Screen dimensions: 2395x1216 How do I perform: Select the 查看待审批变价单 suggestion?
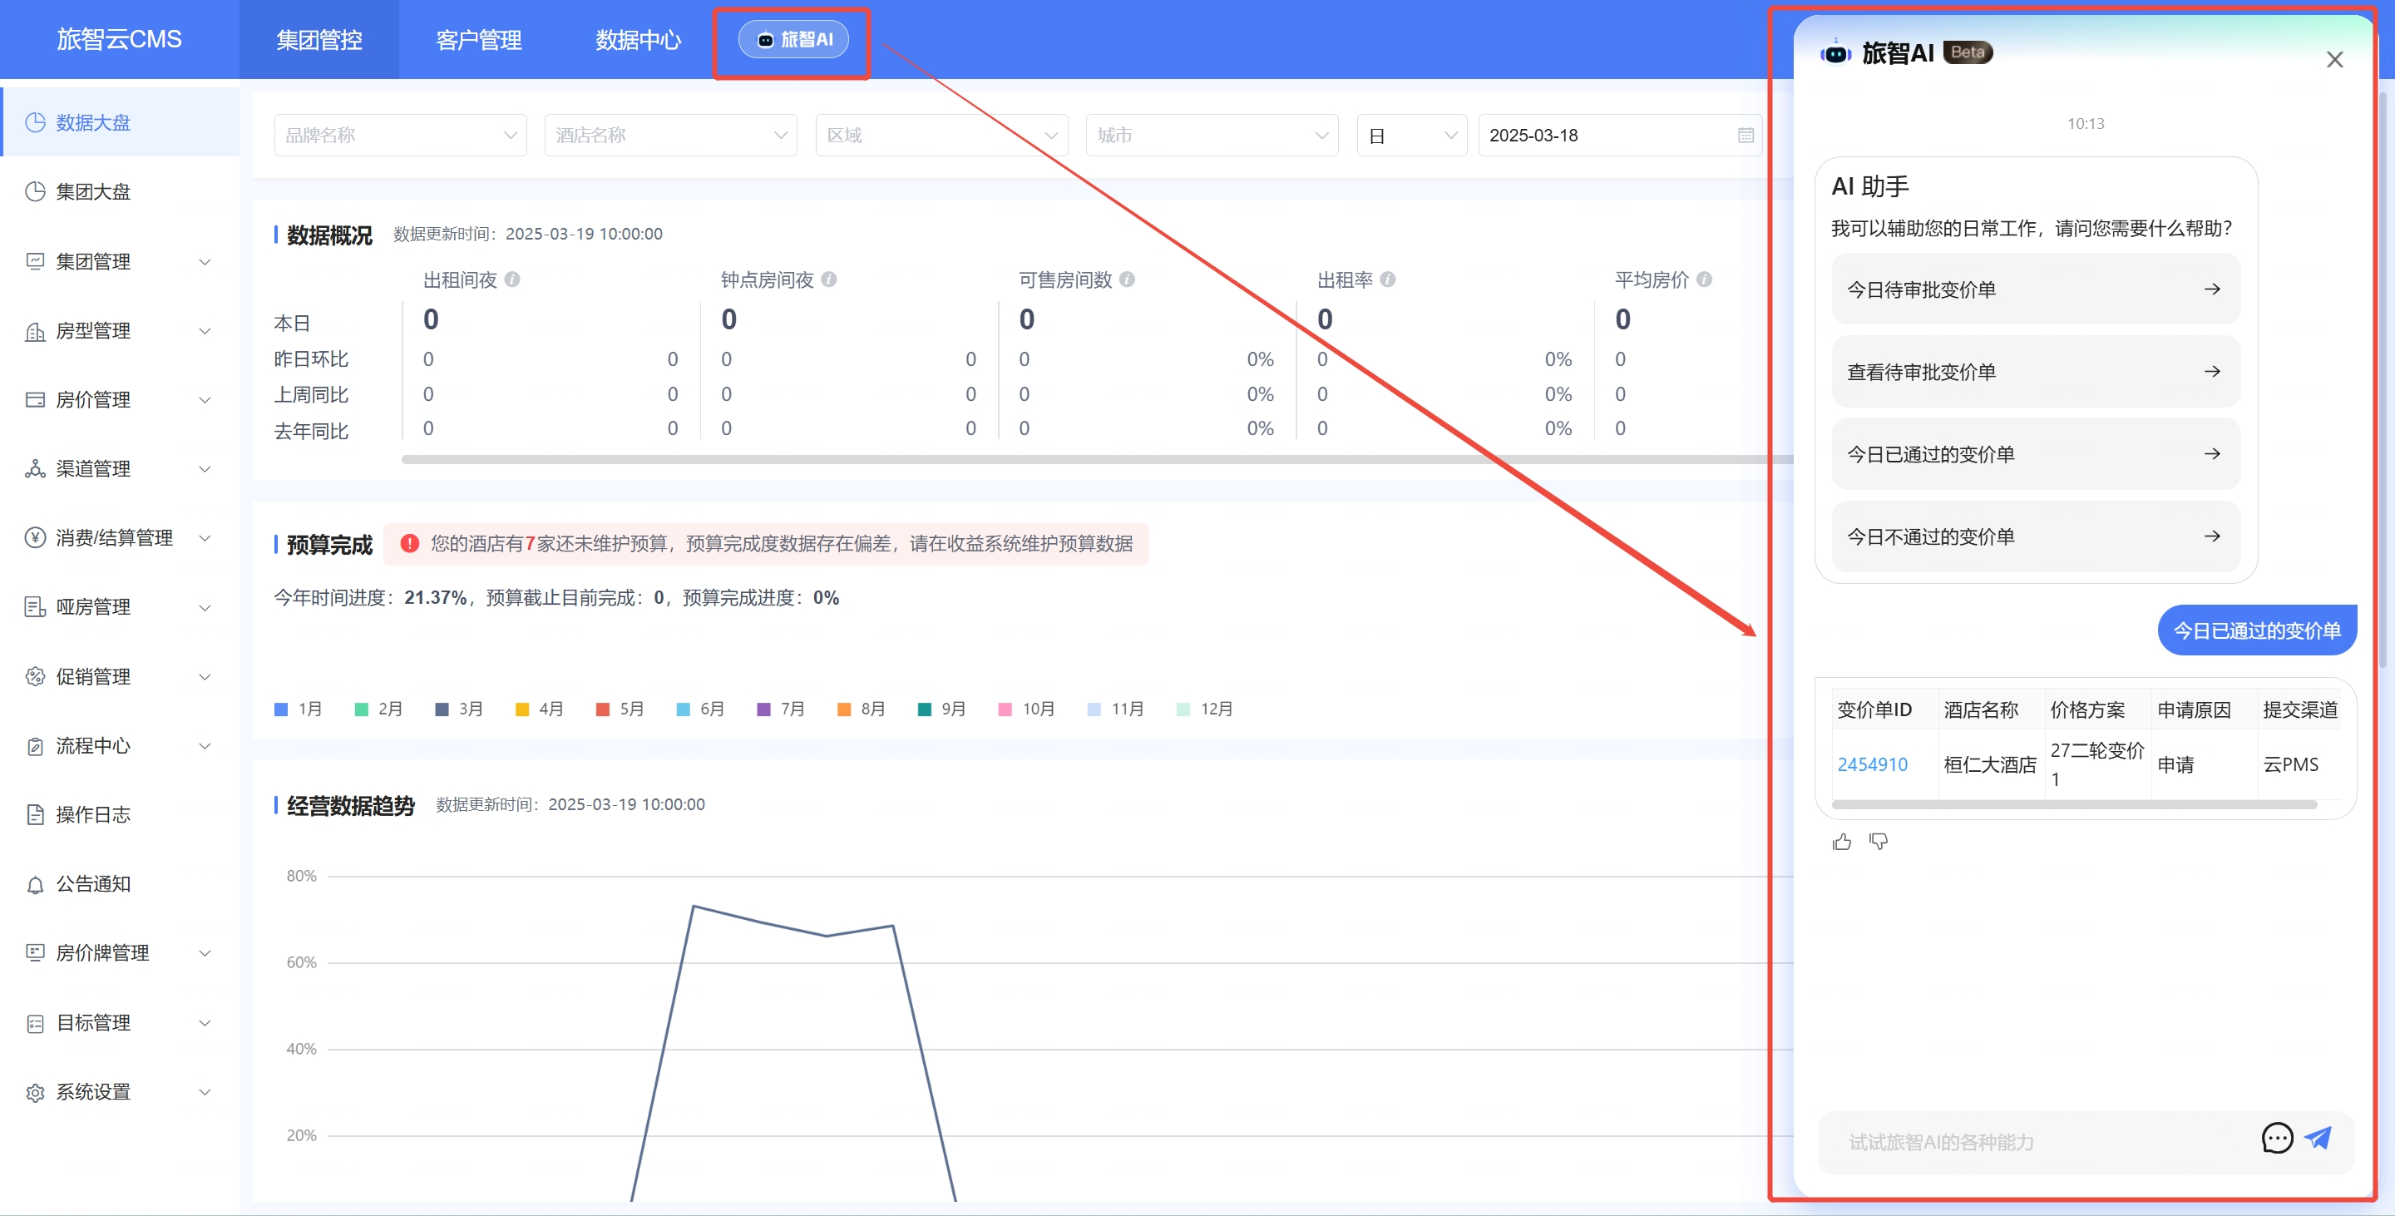point(2035,372)
